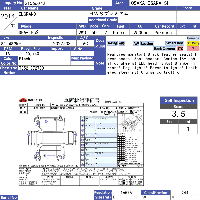Screen dimensions: 200x200
Task: Click the ABS equipment badge
Action: [122, 43]
